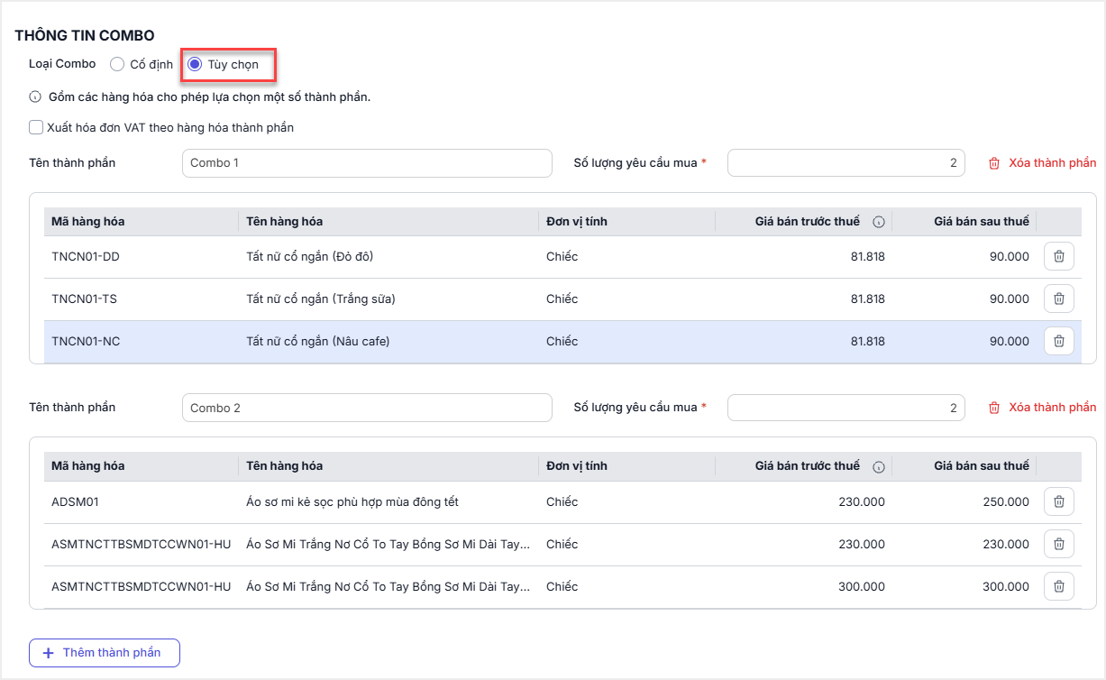Click Xóa thành phần for Combo 1
1106x680 pixels.
click(x=1042, y=163)
